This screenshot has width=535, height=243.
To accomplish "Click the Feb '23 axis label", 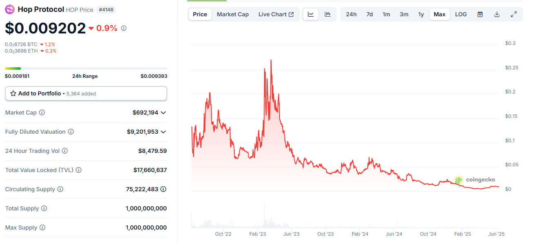I will pos(257,234).
